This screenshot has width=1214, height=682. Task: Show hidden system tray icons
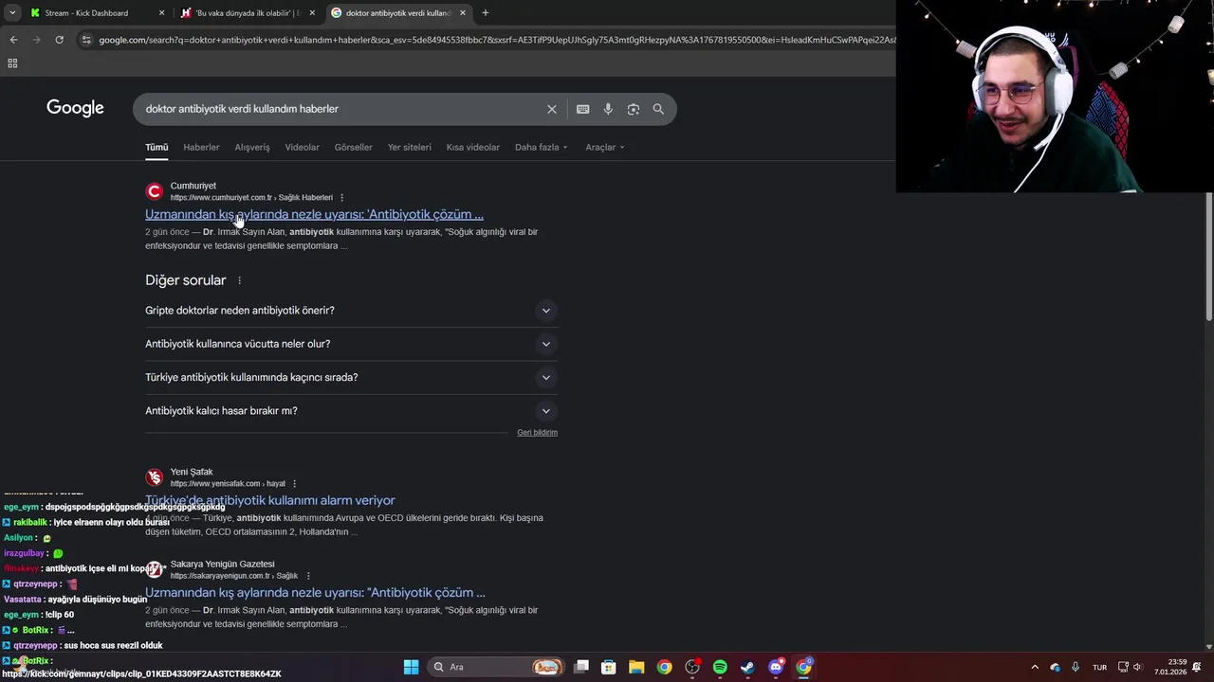click(x=1035, y=667)
